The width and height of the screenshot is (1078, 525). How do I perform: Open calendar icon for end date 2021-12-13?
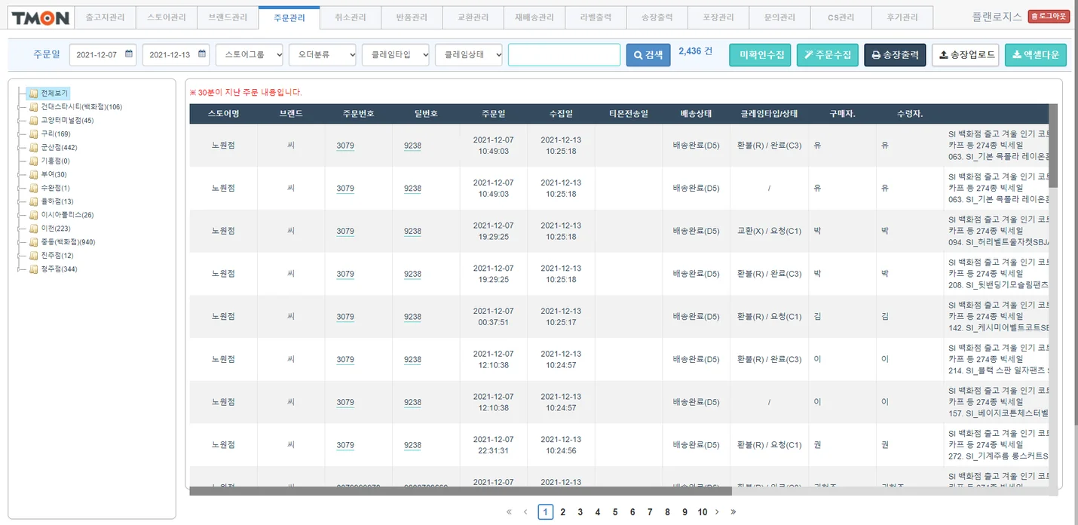click(x=201, y=54)
